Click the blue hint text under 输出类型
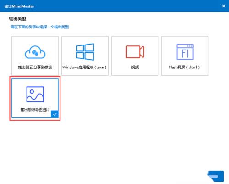 coord(40,27)
